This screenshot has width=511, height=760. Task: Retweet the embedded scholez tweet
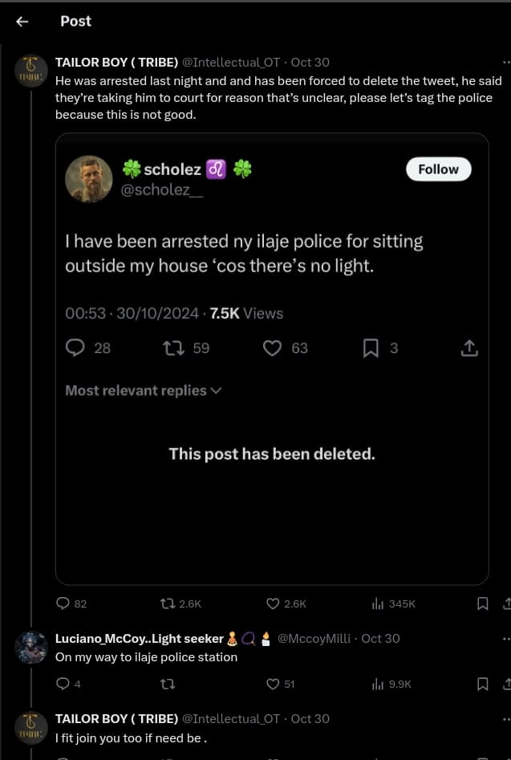point(173,347)
